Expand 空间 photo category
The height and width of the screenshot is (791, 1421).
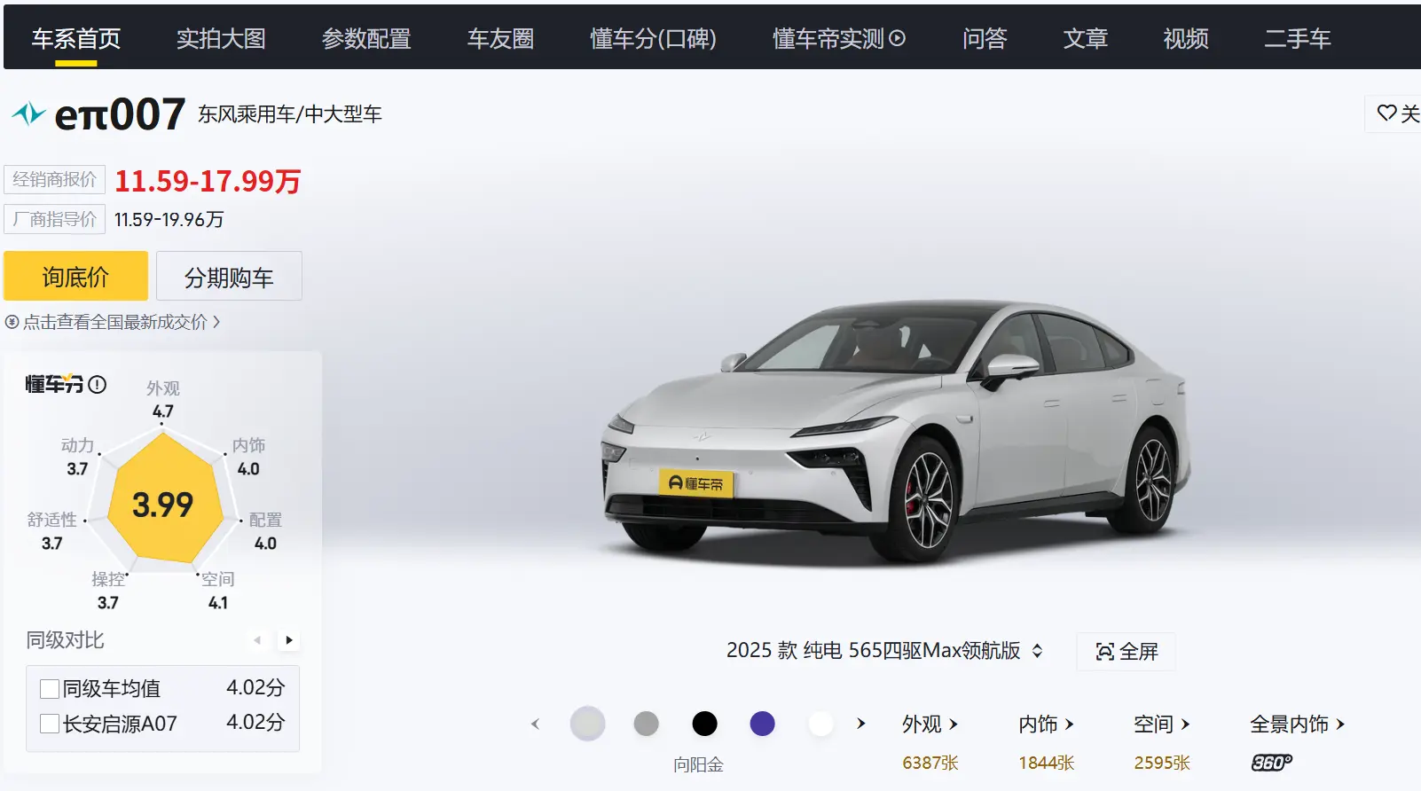pos(1161,724)
